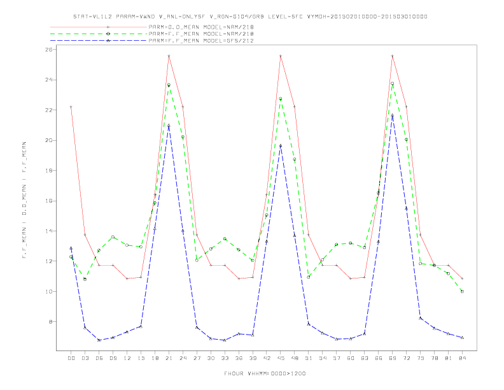Click the x-axis tick label 60
Screen dimensions: 504x390
click(x=351, y=358)
